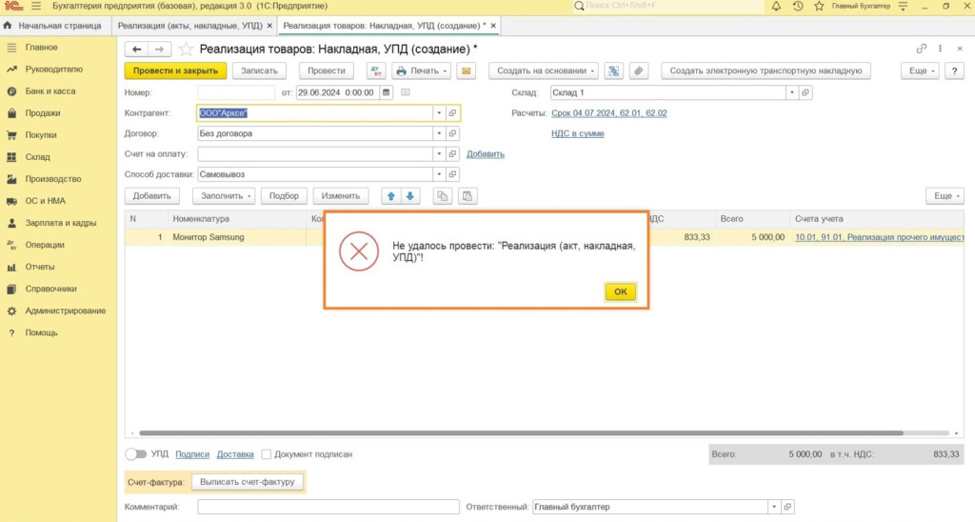Add document to favorites with the star icon
The width and height of the screenshot is (975, 522).
(187, 49)
